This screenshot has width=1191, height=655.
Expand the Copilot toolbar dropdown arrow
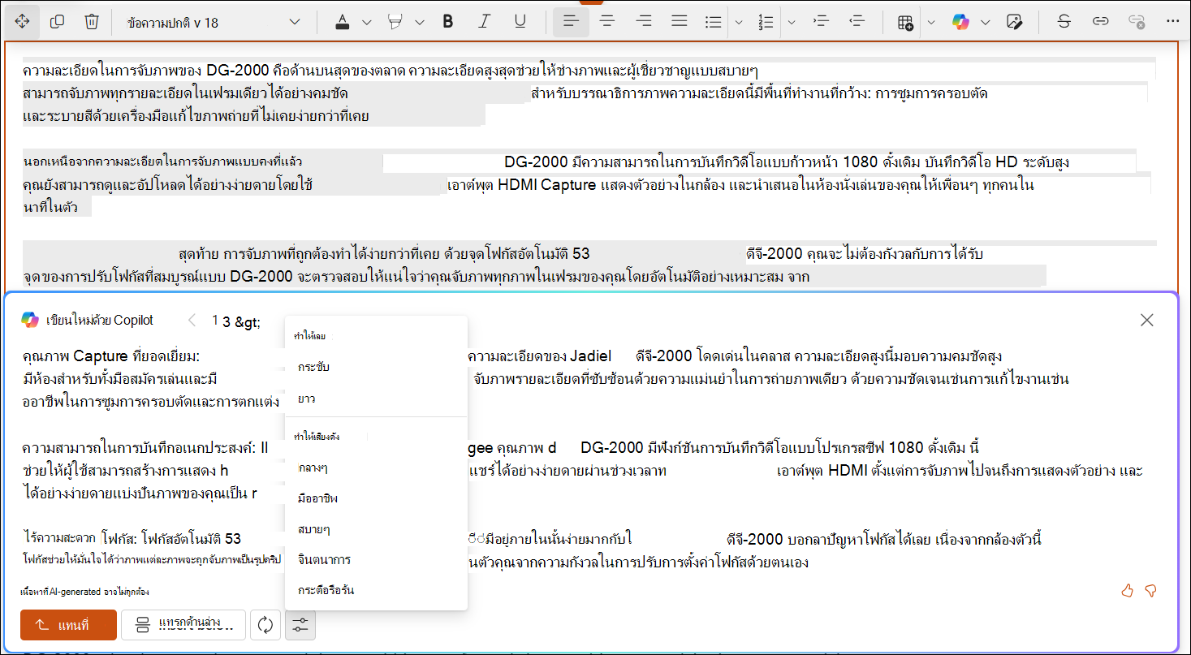point(986,22)
